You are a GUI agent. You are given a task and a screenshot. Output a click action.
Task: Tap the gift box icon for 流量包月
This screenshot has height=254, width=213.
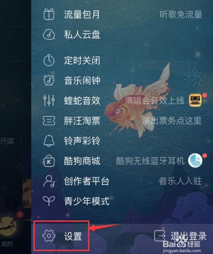point(49,14)
